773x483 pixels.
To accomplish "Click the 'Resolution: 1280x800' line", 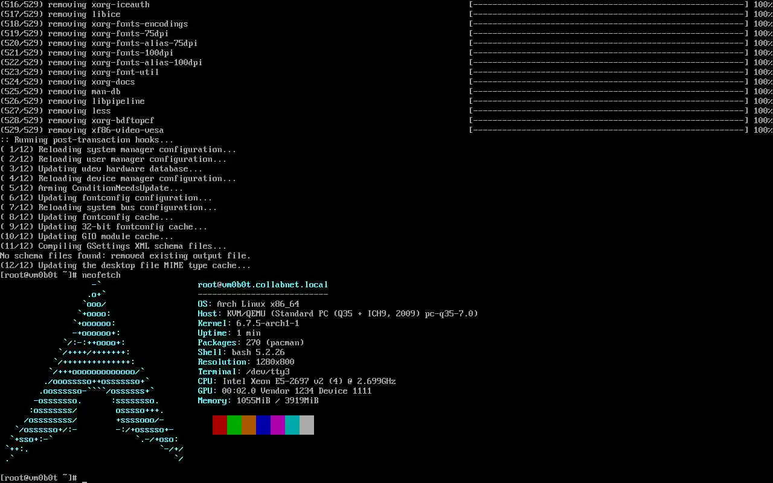I will click(246, 362).
